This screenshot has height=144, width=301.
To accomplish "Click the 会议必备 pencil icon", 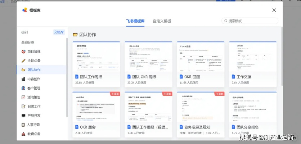I will click(24, 60).
